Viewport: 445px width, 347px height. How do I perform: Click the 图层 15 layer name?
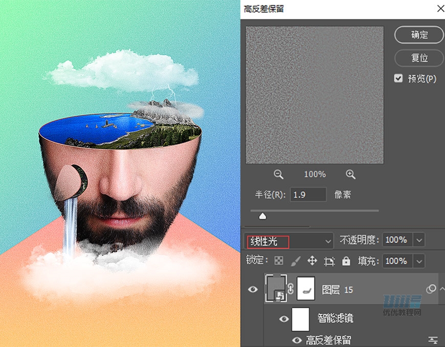pos(337,290)
